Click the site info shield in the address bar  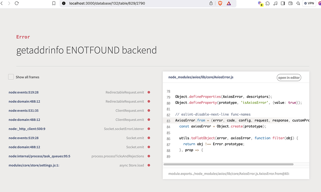(64, 3)
